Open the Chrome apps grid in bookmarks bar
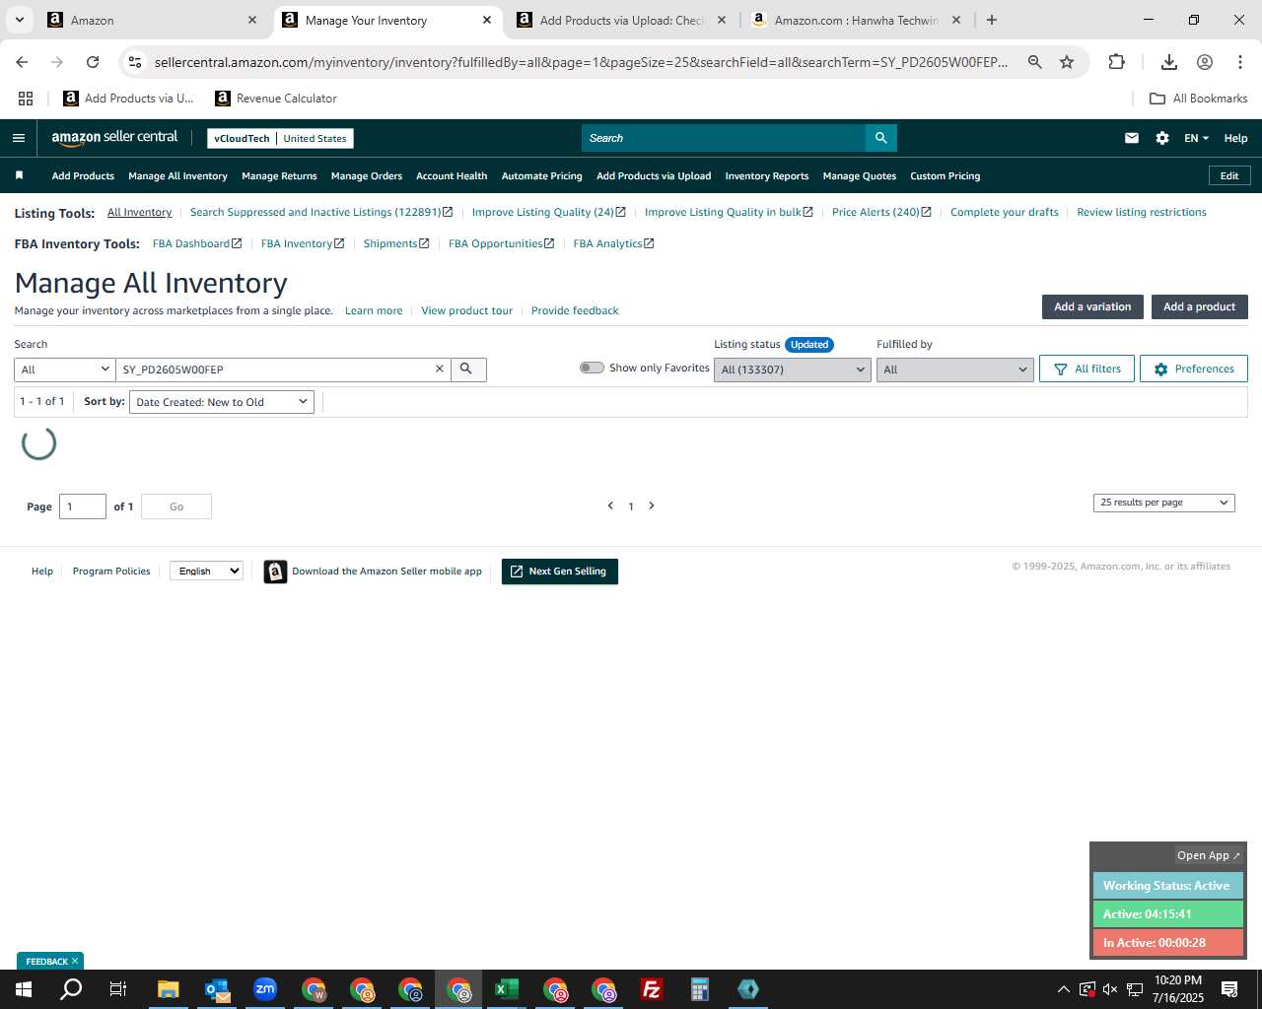Viewport: 1262px width, 1009px height. 26,99
